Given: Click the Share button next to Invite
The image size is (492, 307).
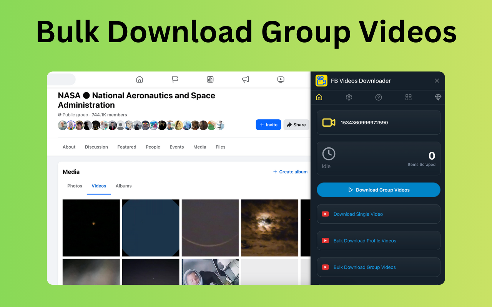Looking at the screenshot, I should [296, 124].
